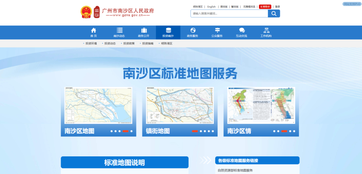
Task: Open the 自然资源部标准地图服务 link
Action: (235, 170)
